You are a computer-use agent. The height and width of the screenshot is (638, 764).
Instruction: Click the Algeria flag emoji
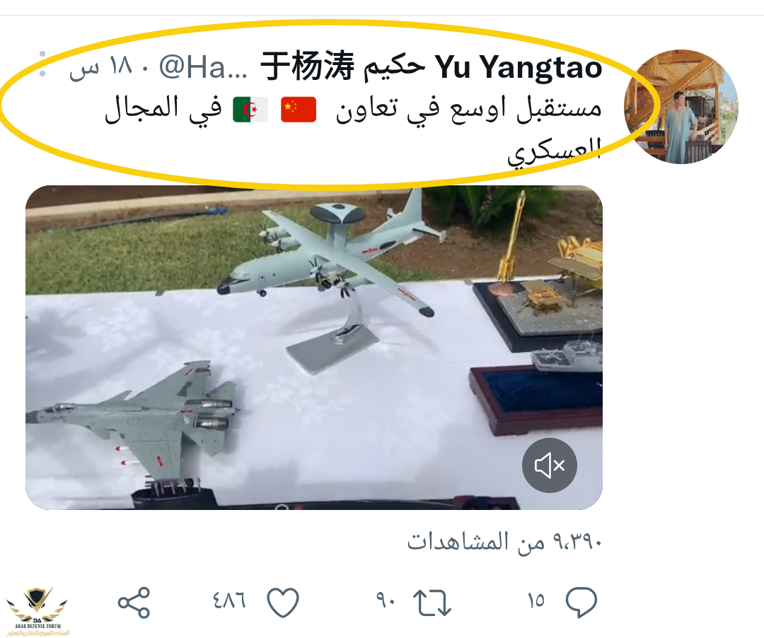pyautogui.click(x=250, y=109)
